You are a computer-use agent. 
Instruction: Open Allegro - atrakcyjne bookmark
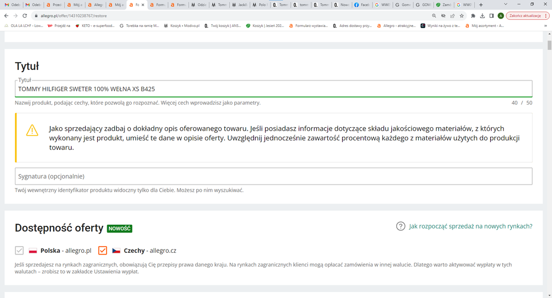396,26
